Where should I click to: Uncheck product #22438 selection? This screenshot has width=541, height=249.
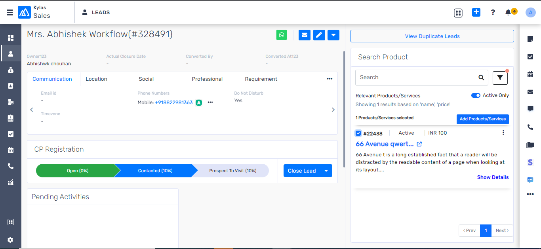[358, 133]
